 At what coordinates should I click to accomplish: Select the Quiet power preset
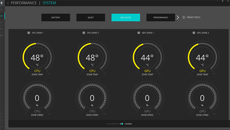click(91, 18)
